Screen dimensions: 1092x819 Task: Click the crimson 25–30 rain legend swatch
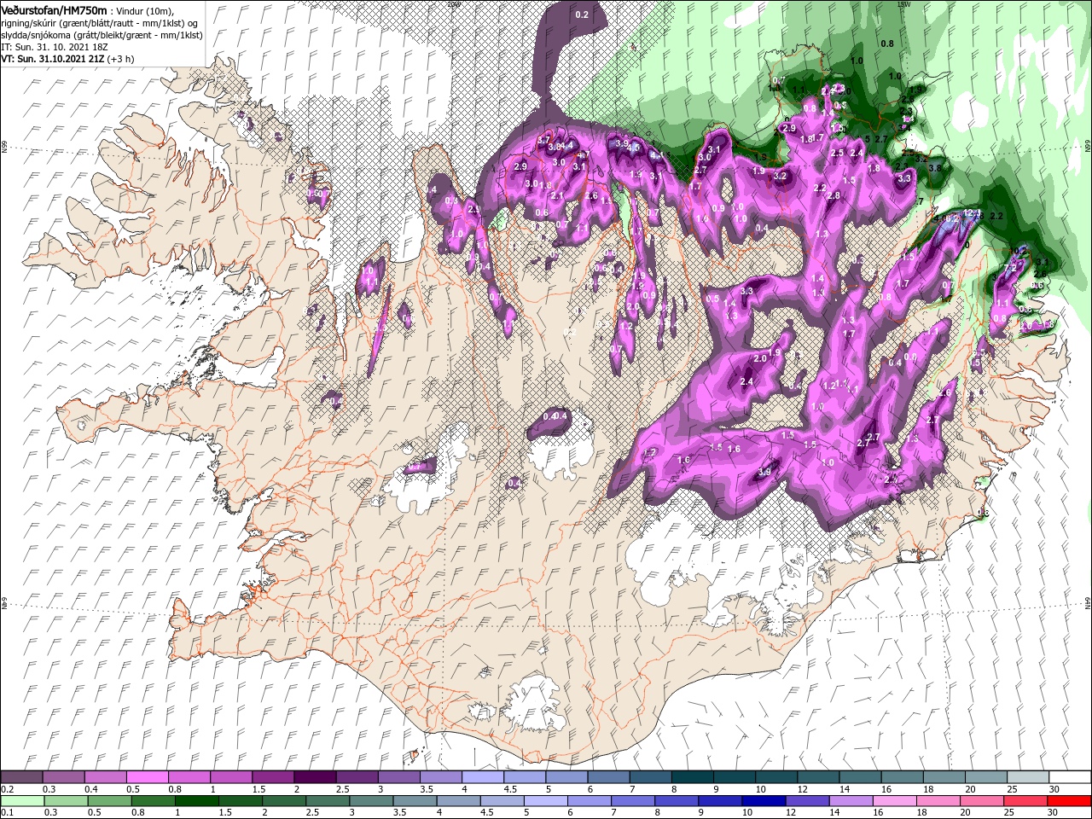pos(1025,801)
